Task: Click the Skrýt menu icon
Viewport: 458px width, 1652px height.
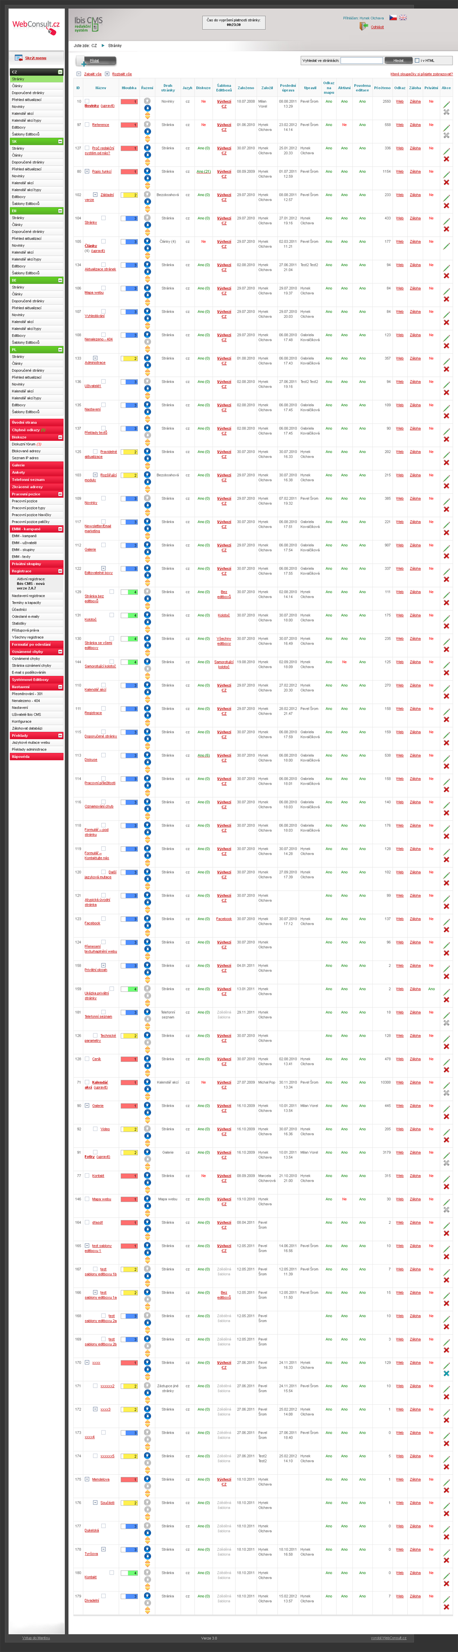Action: (x=19, y=58)
